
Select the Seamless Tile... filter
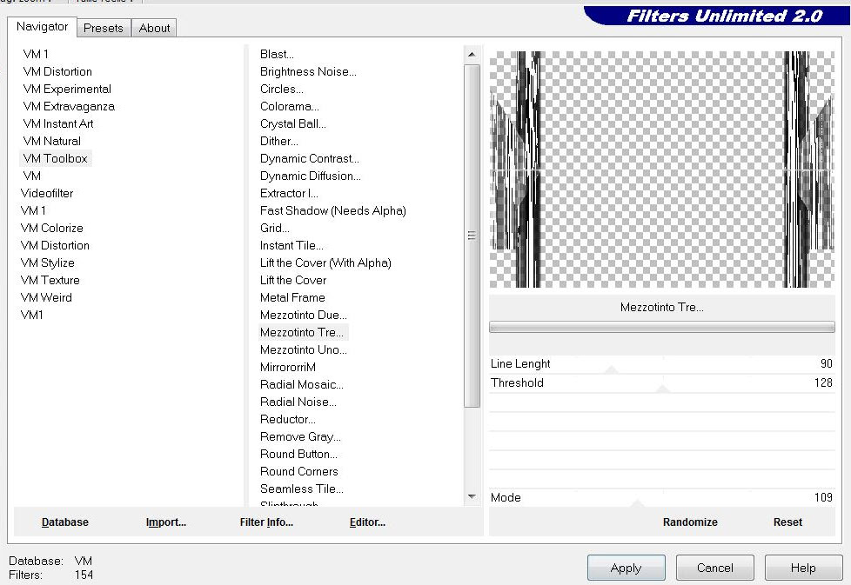(x=301, y=488)
